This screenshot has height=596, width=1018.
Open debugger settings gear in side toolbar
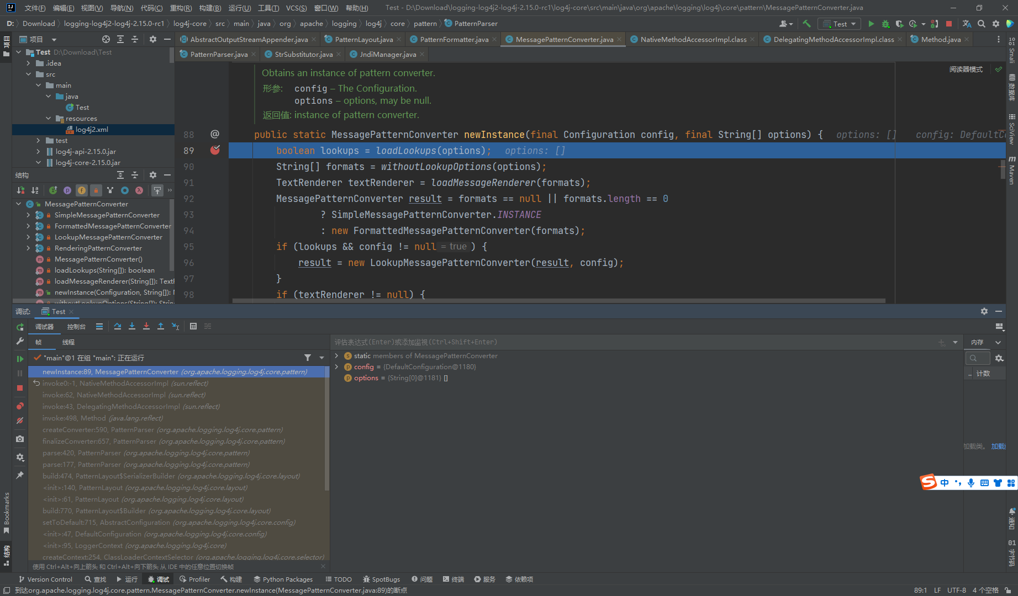point(20,457)
